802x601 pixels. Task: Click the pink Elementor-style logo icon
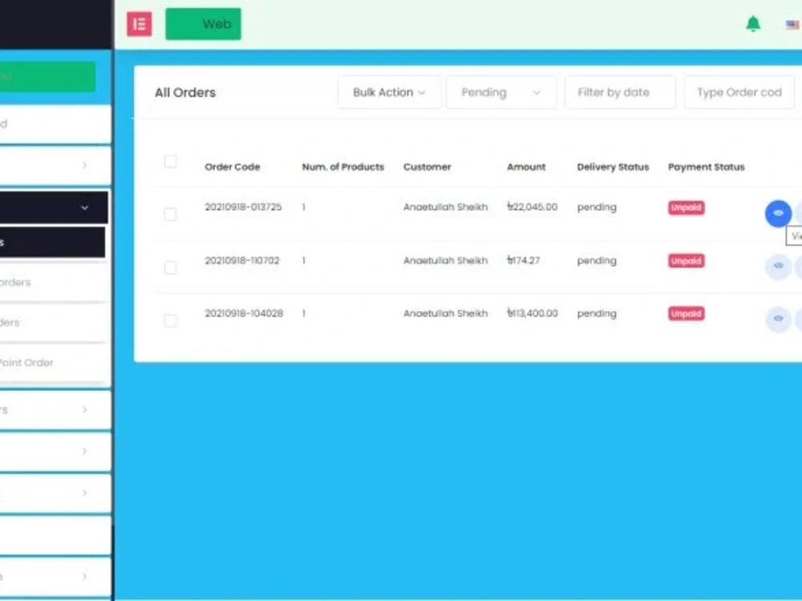pyautogui.click(x=139, y=24)
